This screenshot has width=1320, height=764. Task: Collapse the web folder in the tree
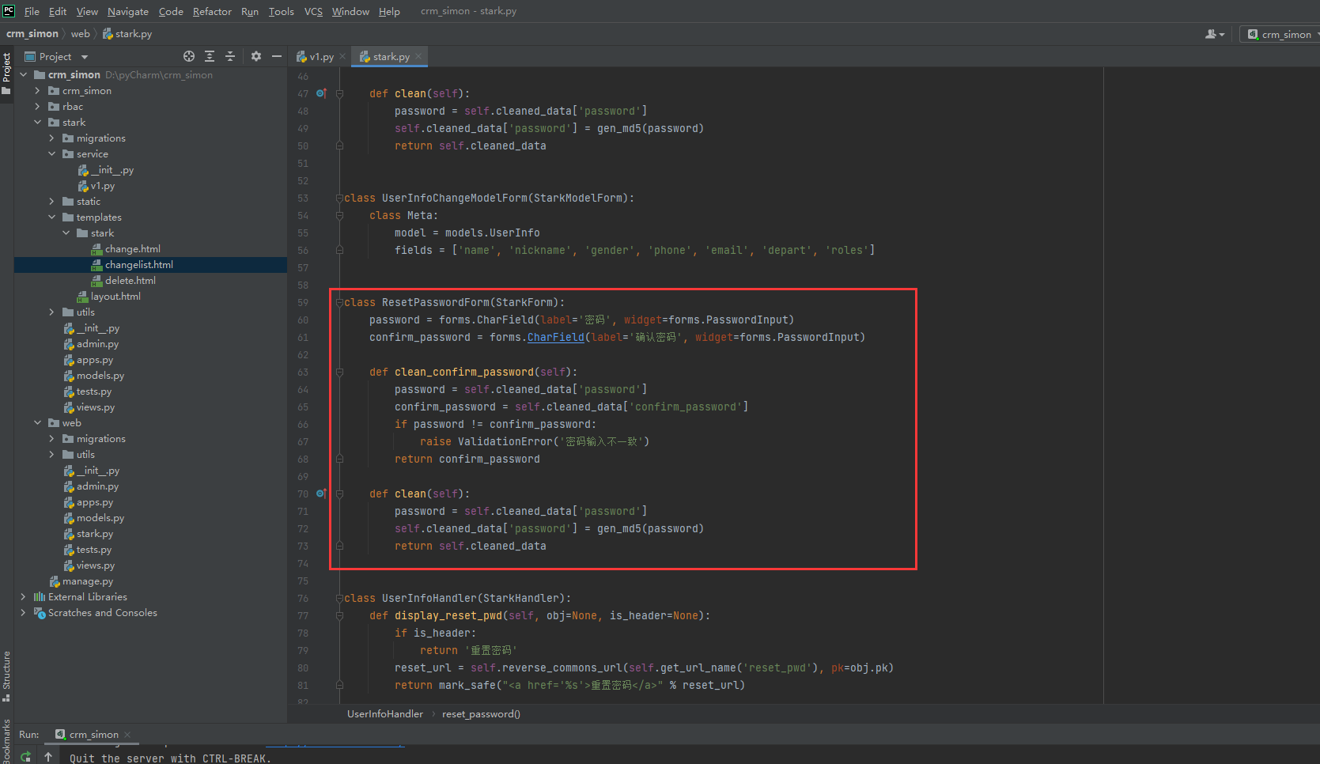tap(37, 423)
